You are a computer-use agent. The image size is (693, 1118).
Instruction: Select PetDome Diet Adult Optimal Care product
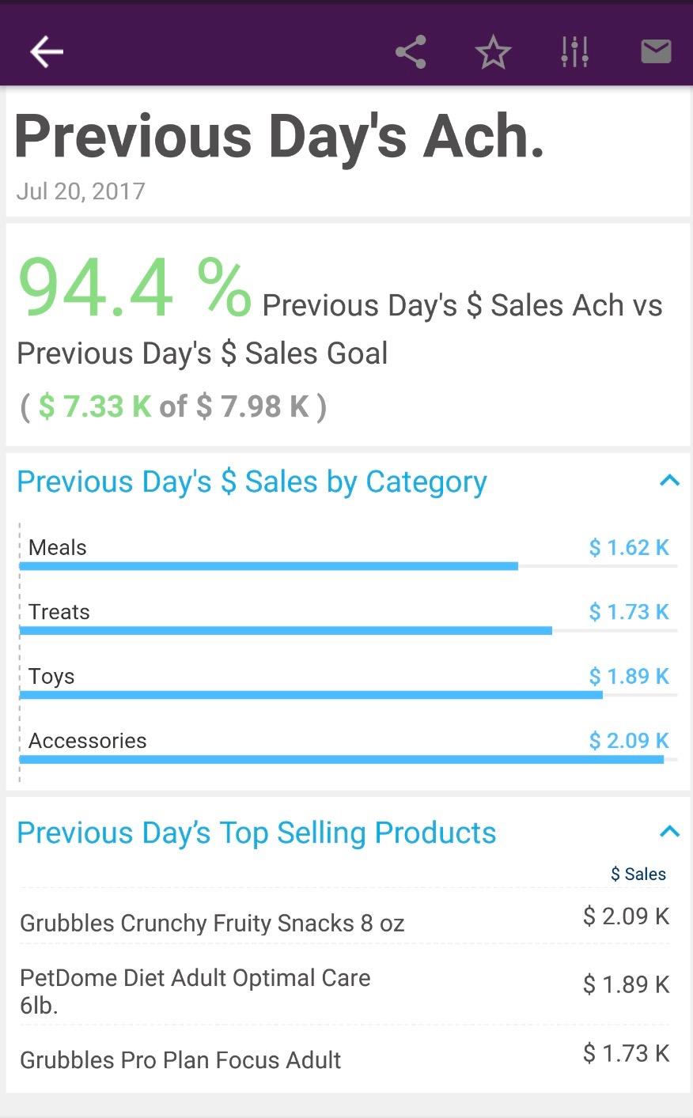[x=195, y=991]
